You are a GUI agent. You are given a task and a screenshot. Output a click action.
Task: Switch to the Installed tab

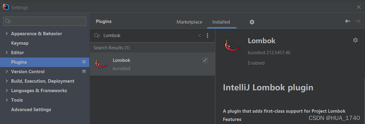tap(221, 22)
